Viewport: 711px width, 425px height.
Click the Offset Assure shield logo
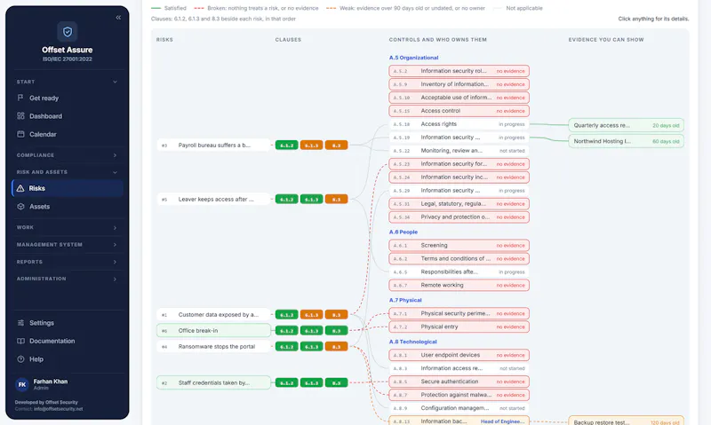point(68,32)
